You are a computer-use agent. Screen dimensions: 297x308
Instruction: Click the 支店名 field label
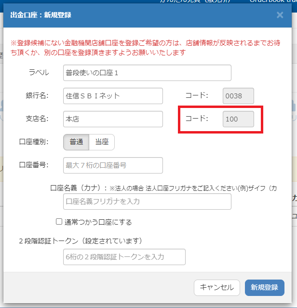(x=37, y=119)
